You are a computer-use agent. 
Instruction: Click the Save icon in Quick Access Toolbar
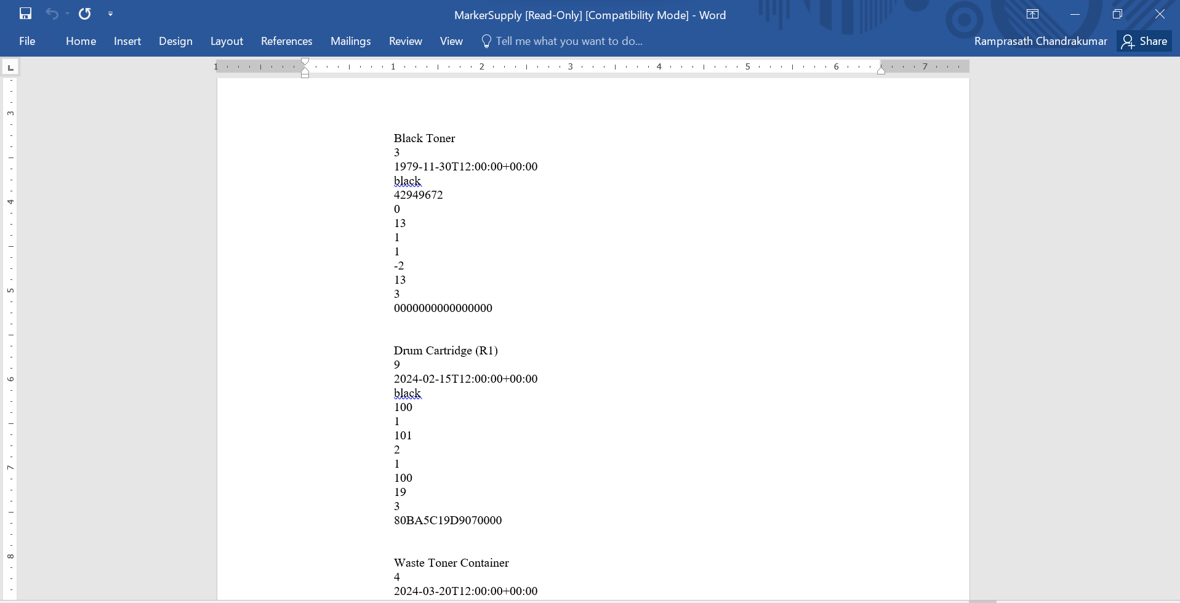[25, 14]
